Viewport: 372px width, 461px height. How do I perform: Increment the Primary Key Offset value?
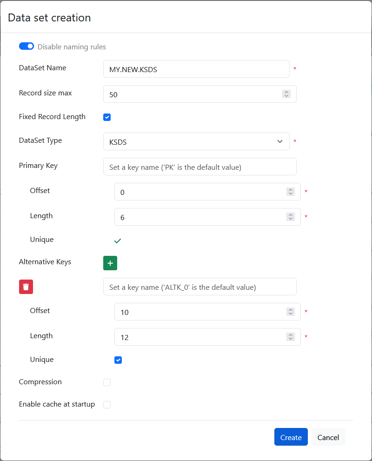[x=290, y=190]
